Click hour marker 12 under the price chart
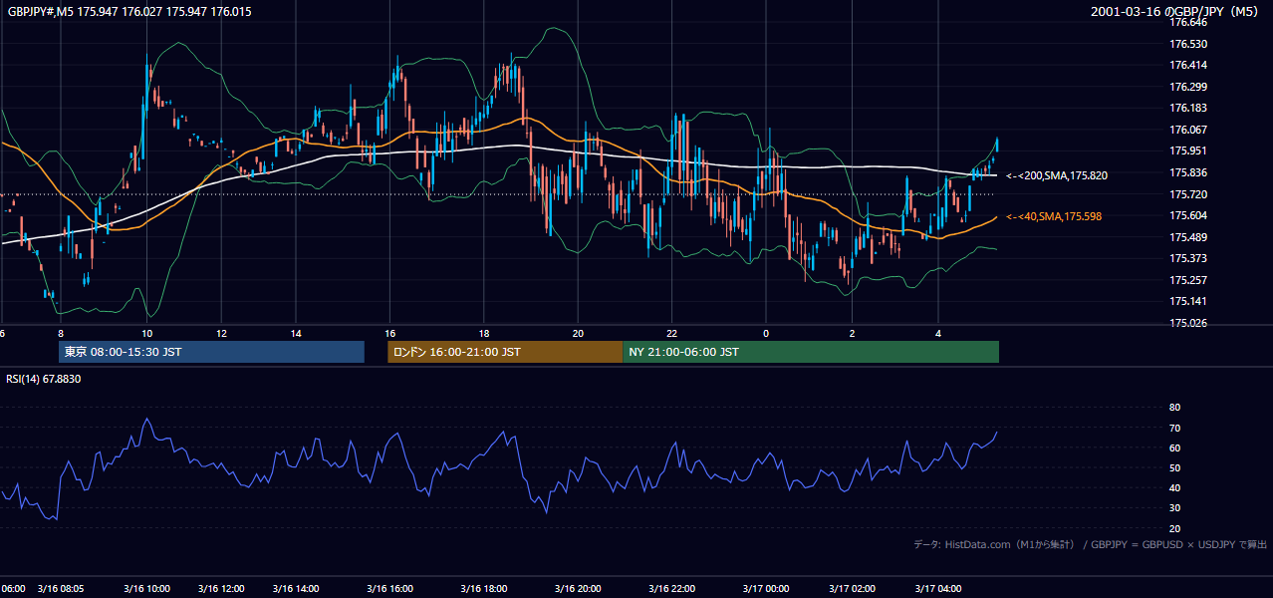Viewport: 1273px width, 598px height. click(221, 333)
